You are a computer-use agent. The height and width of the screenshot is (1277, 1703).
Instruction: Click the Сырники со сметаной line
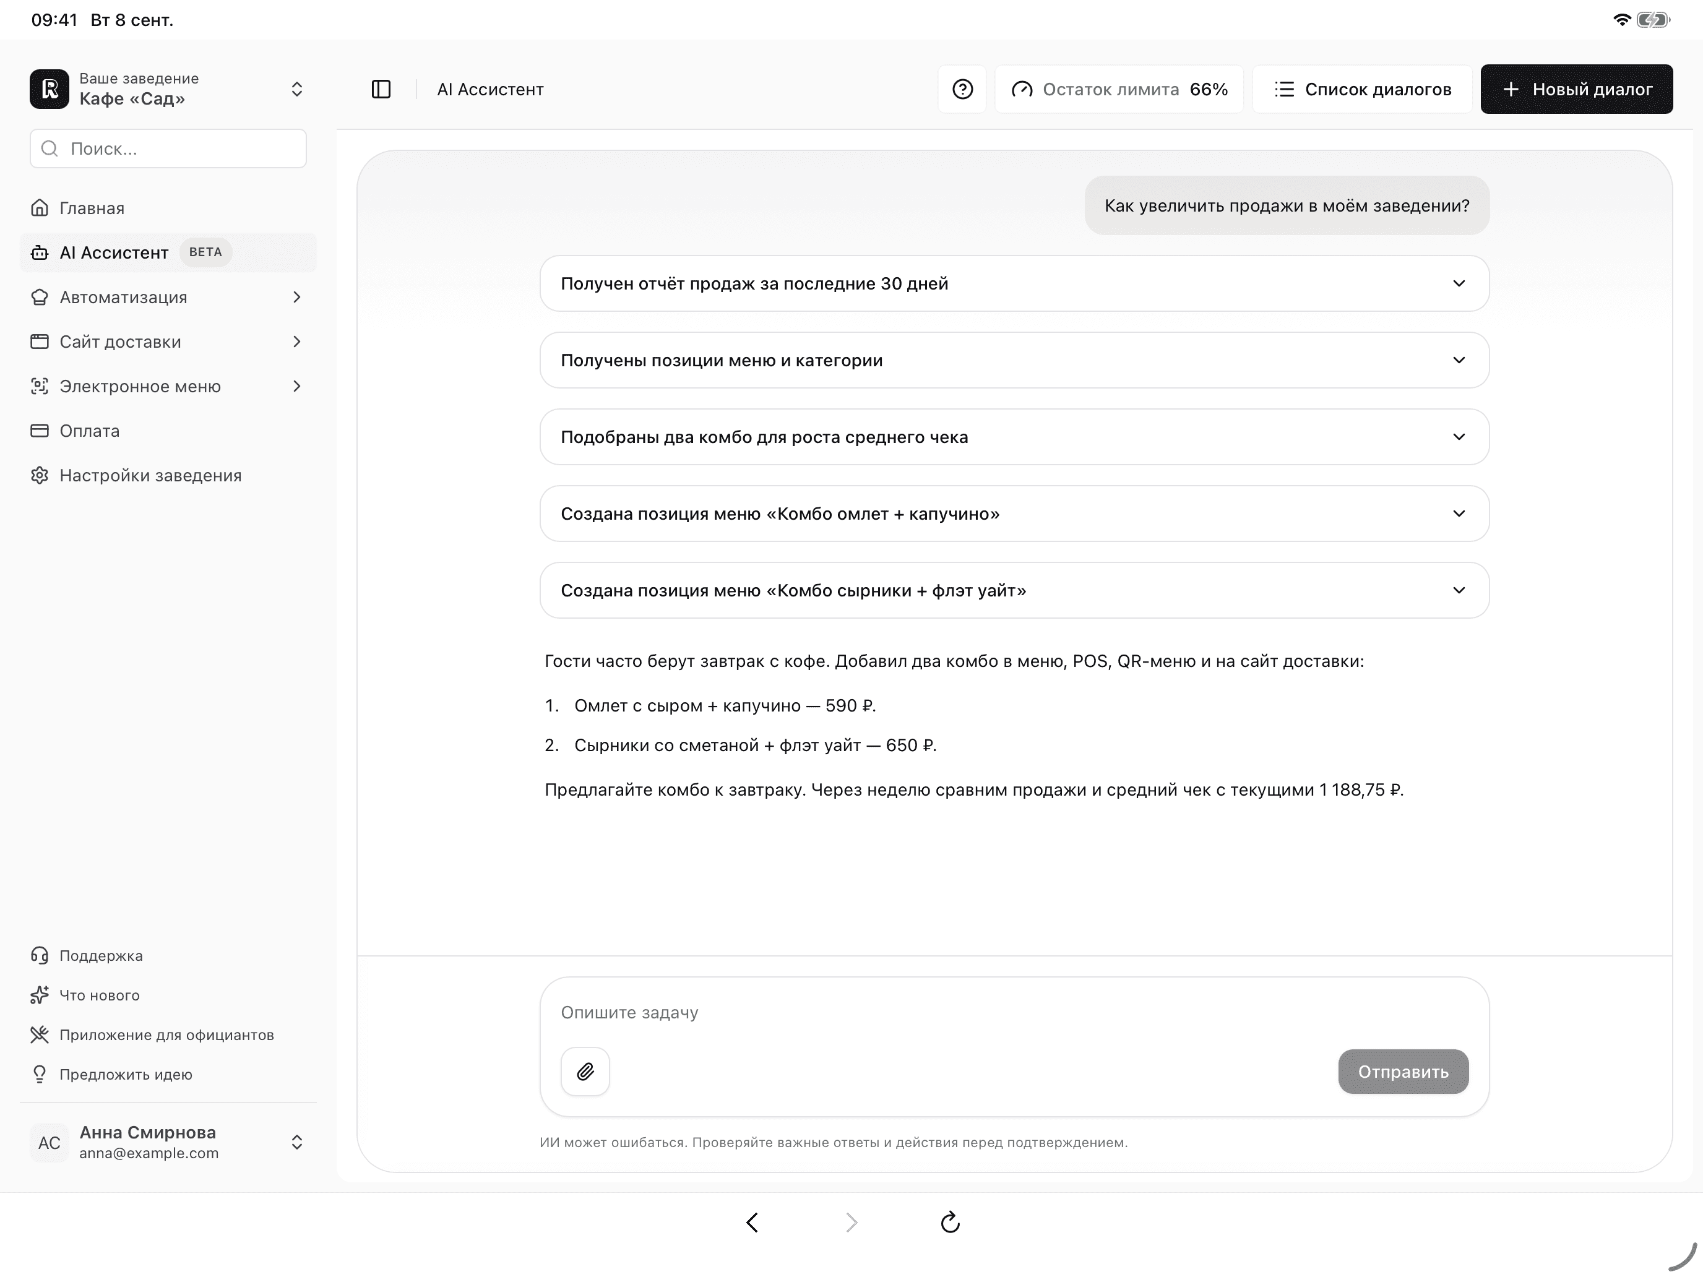point(754,745)
